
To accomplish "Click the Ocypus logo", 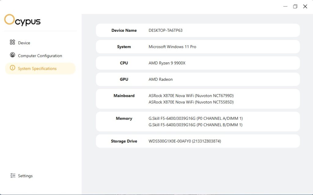I will [x=22, y=20].
